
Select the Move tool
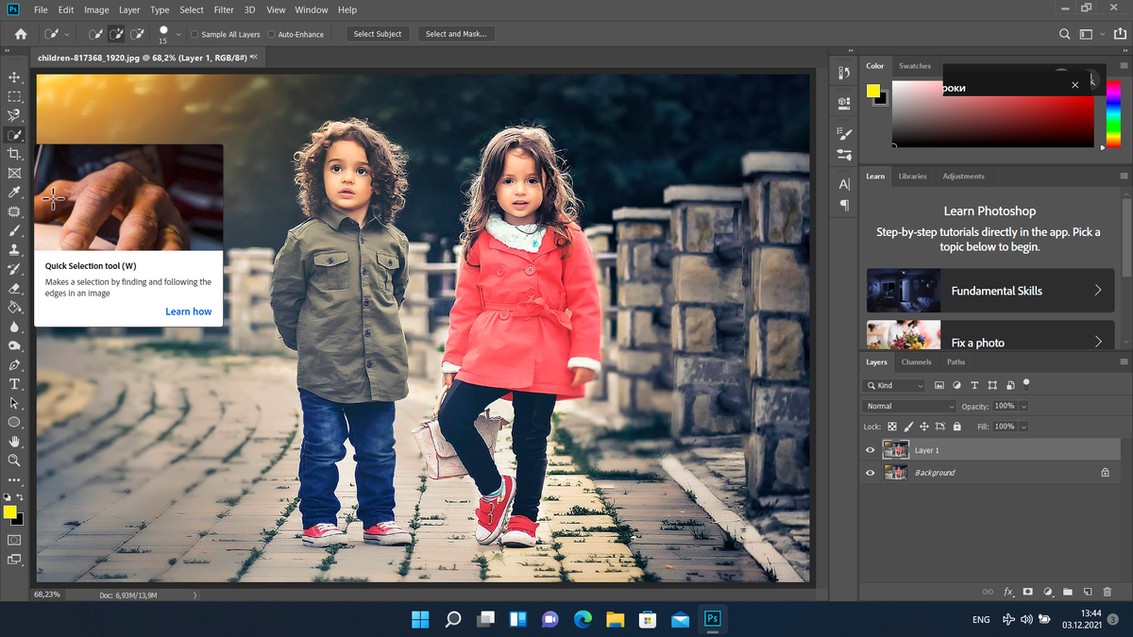point(14,77)
